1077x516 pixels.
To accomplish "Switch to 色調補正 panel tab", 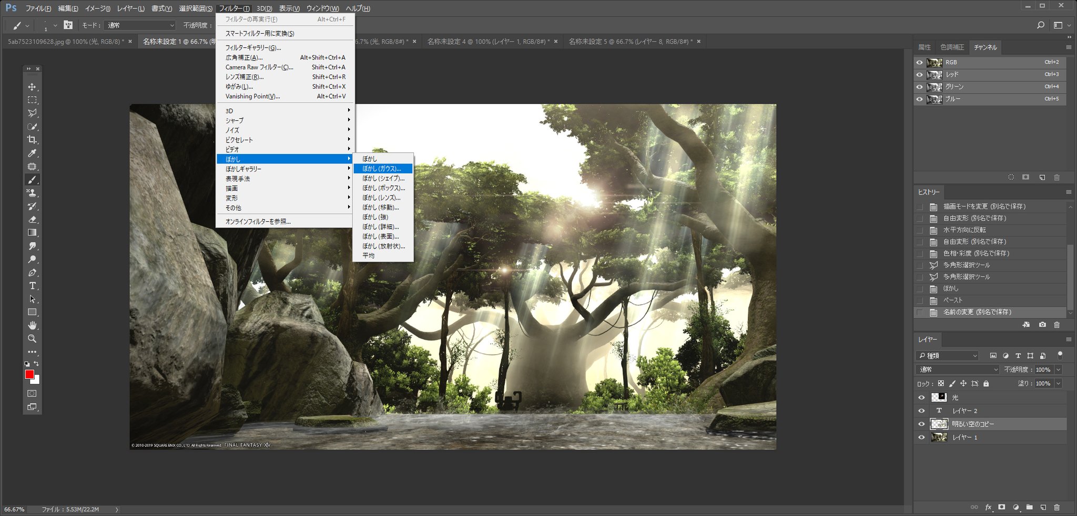I will click(x=952, y=47).
